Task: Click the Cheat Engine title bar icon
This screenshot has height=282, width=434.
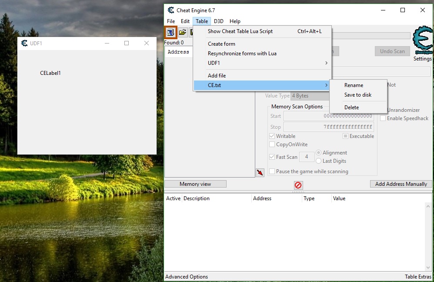Action: pyautogui.click(x=171, y=10)
